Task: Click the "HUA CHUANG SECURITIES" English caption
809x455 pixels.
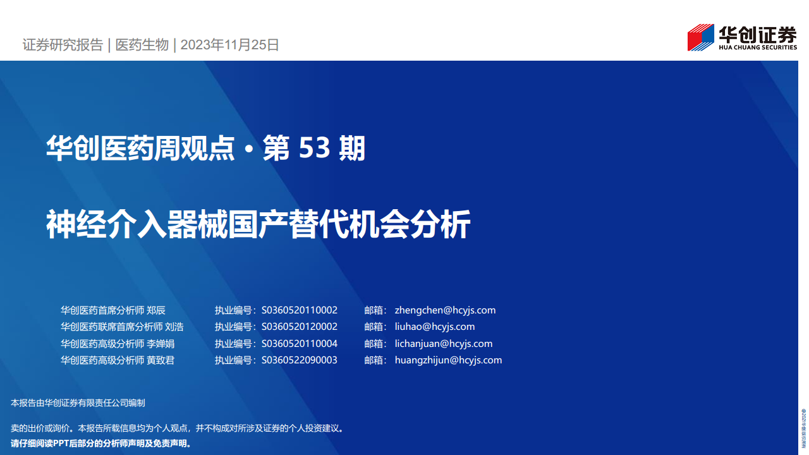Action: pos(758,47)
